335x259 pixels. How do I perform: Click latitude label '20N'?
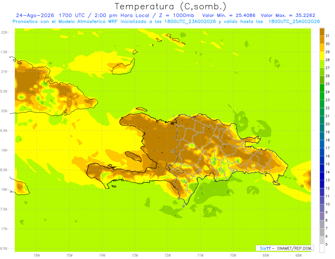4,111
